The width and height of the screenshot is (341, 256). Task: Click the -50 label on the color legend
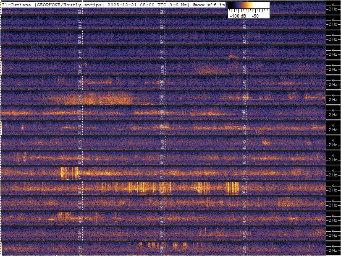pos(255,16)
